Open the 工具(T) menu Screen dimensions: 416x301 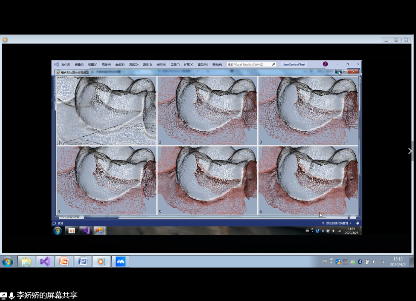[175, 65]
